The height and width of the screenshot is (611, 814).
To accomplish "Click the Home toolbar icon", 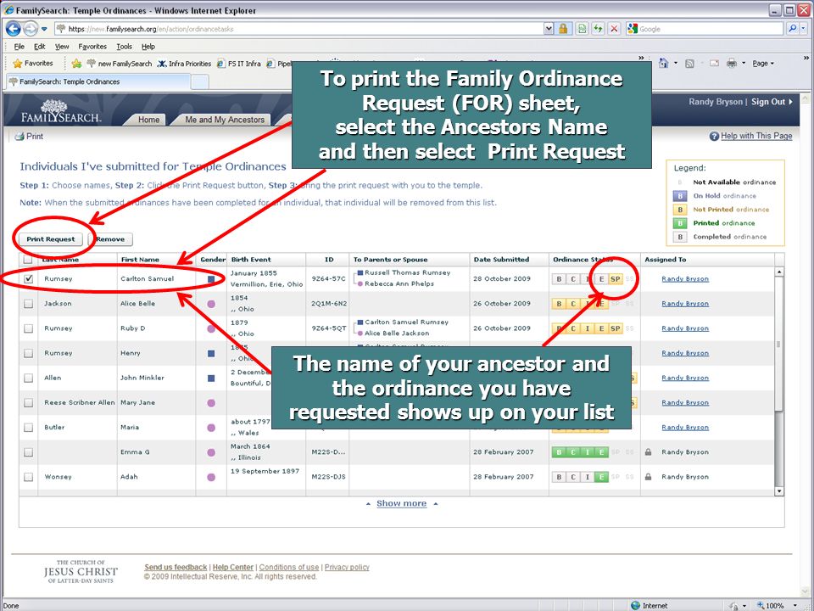I will pyautogui.click(x=663, y=64).
